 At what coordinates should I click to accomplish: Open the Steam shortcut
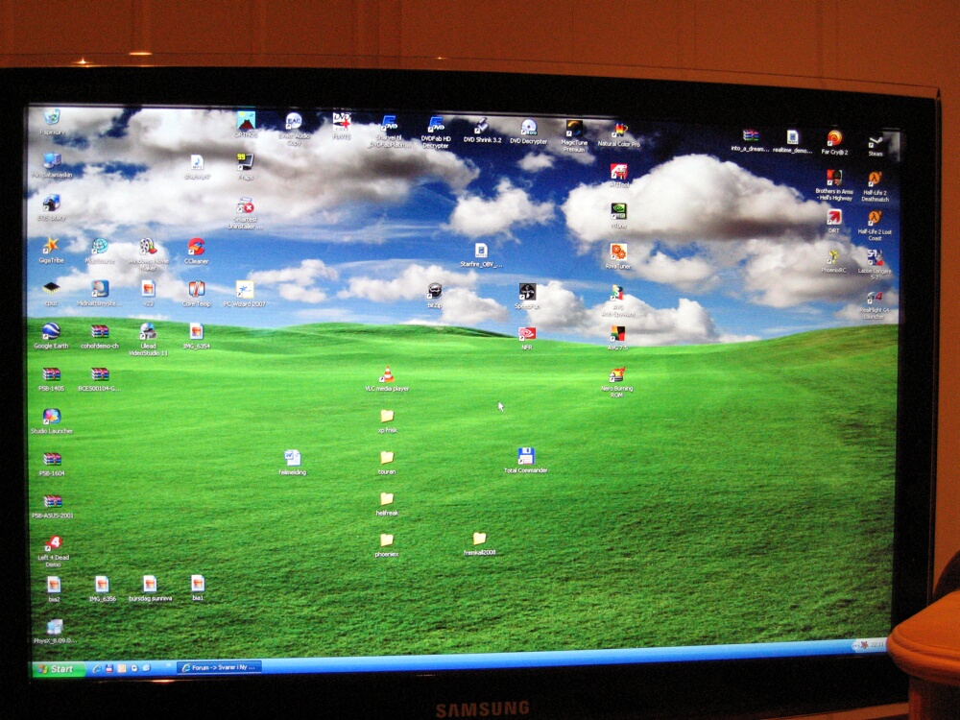click(x=876, y=145)
